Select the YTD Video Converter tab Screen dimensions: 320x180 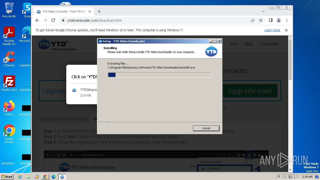click(x=64, y=11)
